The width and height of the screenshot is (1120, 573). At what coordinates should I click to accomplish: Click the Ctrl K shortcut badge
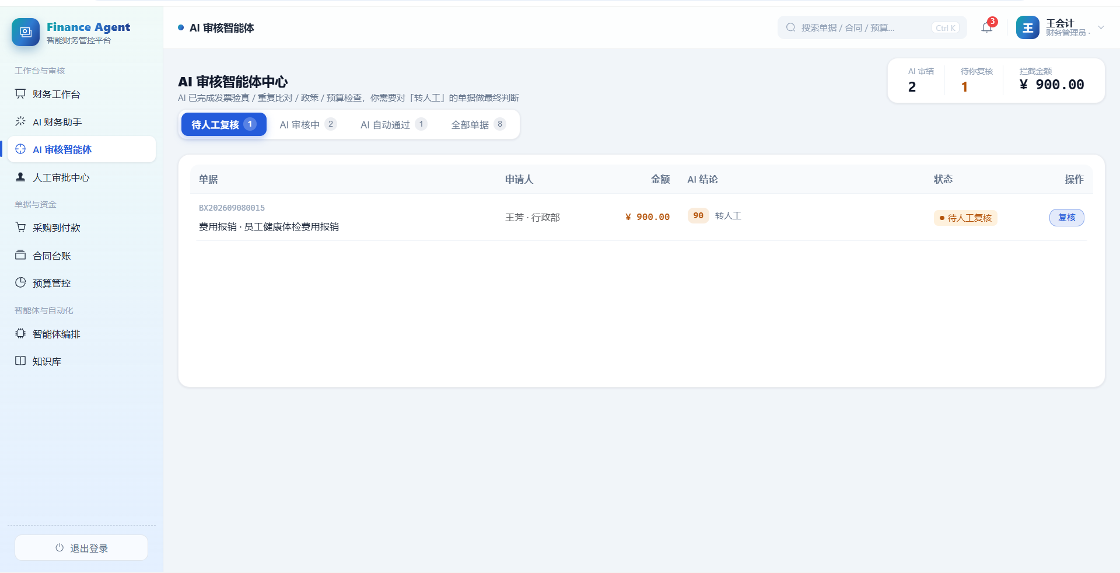946,28
